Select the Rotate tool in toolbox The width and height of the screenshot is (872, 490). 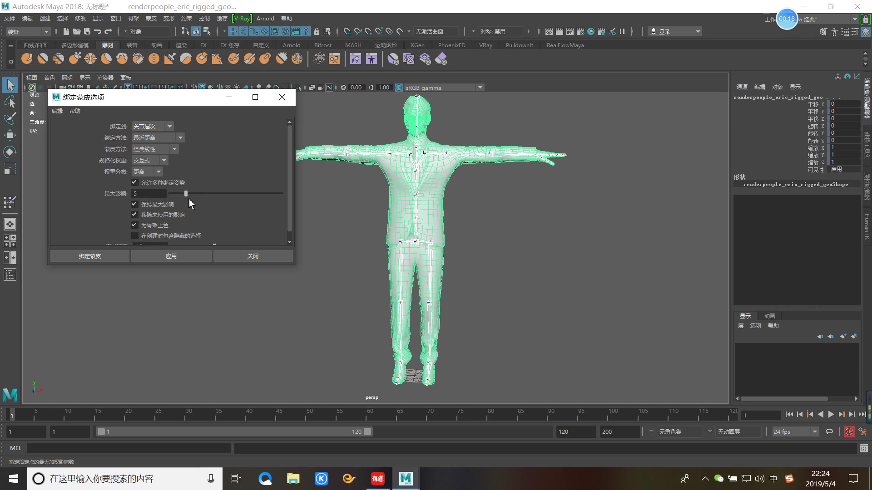10,152
